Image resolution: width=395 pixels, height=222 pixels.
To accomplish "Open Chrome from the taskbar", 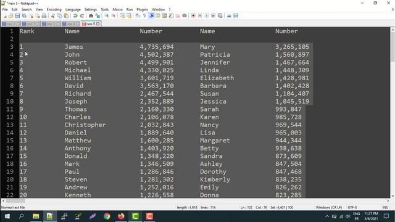I will pos(107,216).
